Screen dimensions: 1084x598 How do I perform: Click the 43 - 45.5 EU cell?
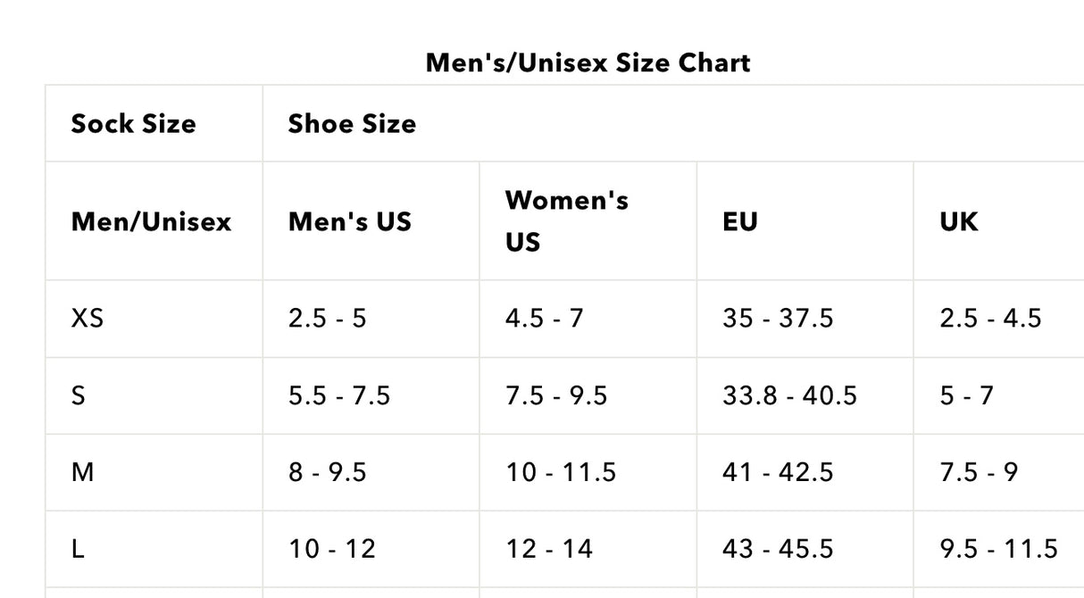778,549
